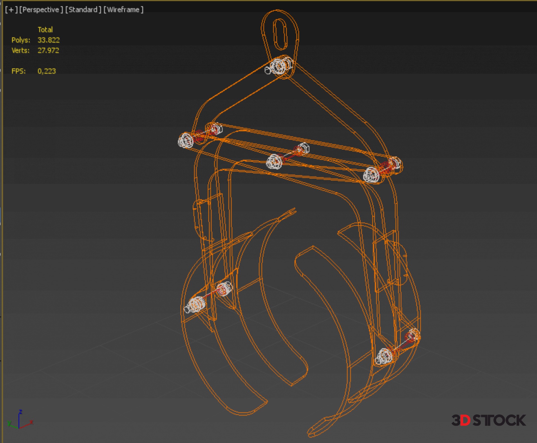The width and height of the screenshot is (537, 443).
Task: Click the 3D STOCK watermark logo
Action: click(489, 420)
